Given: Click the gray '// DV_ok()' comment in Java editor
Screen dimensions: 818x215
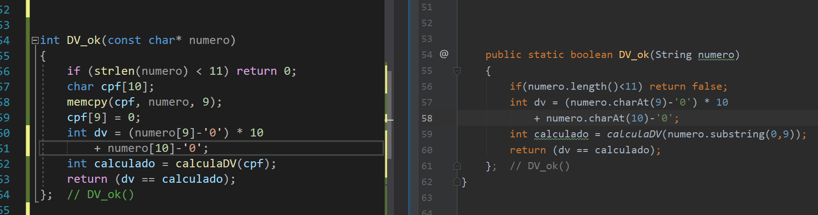Looking at the screenshot, I should point(540,166).
